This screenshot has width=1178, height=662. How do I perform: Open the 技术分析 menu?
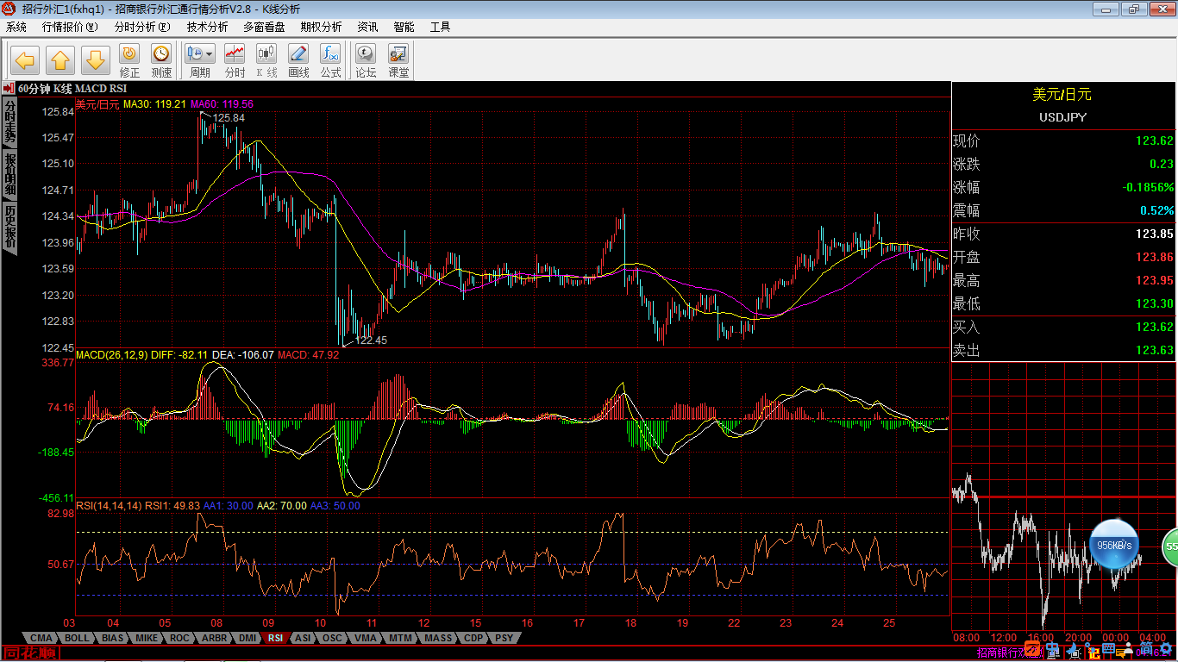point(207,27)
